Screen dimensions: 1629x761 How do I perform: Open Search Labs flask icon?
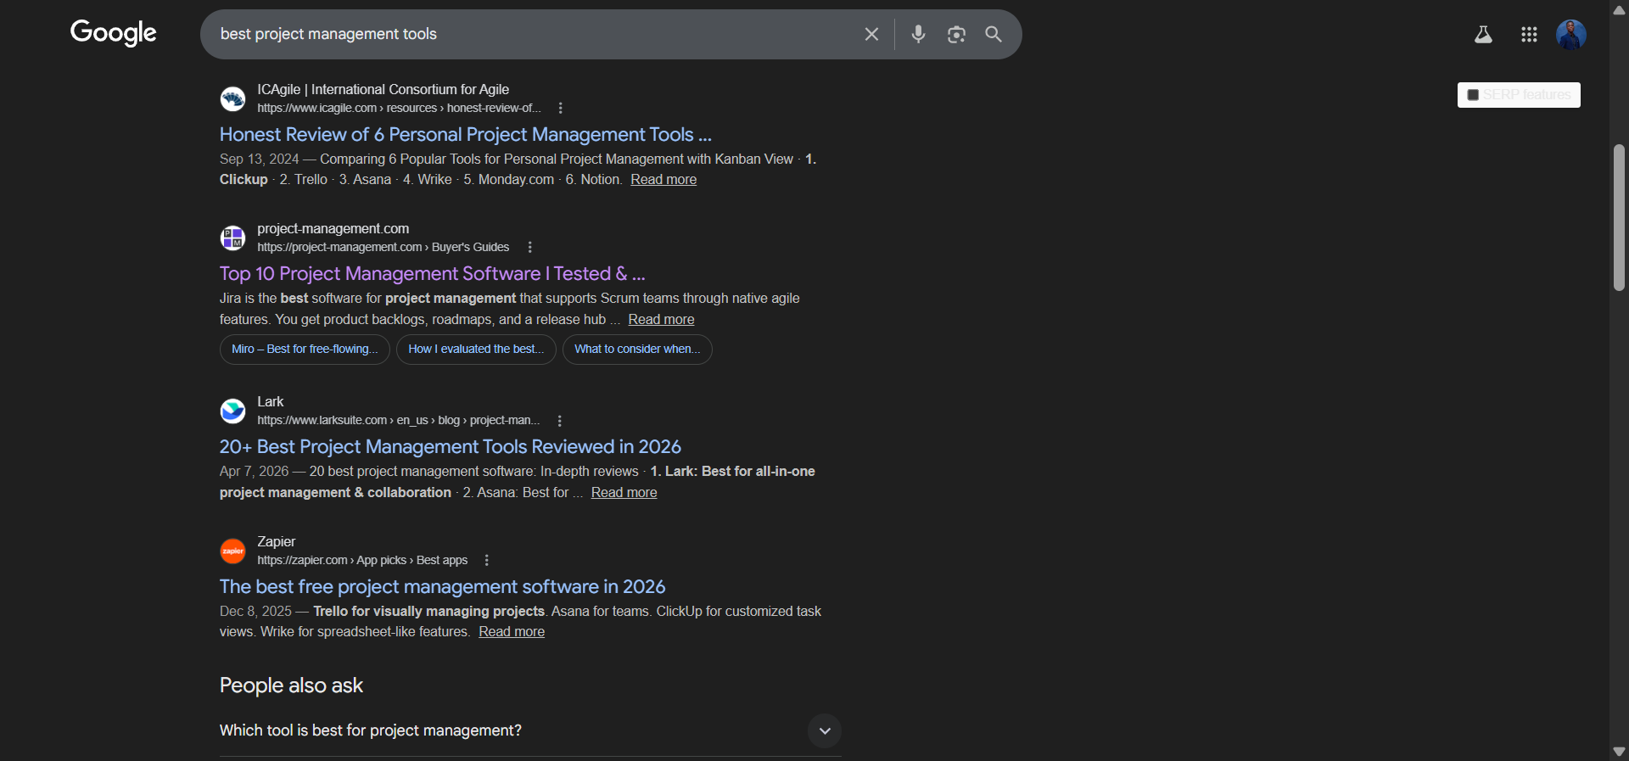click(x=1483, y=34)
